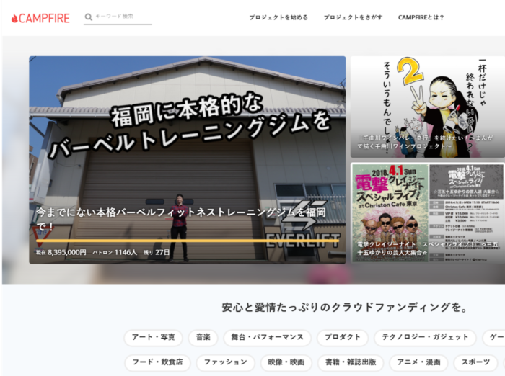Open プロジェクトを始める menu item
Viewport: 505px width, 376px height.
click(278, 17)
